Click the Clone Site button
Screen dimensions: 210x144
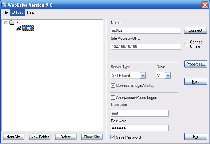coord(92,137)
